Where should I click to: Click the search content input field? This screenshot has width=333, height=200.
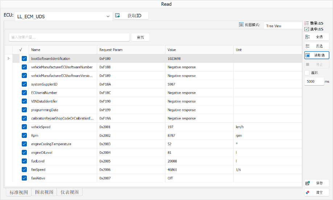tap(69, 37)
